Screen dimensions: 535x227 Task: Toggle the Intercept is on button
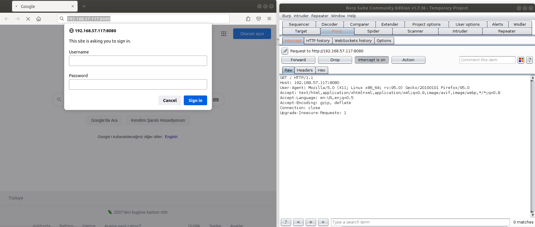click(x=372, y=60)
